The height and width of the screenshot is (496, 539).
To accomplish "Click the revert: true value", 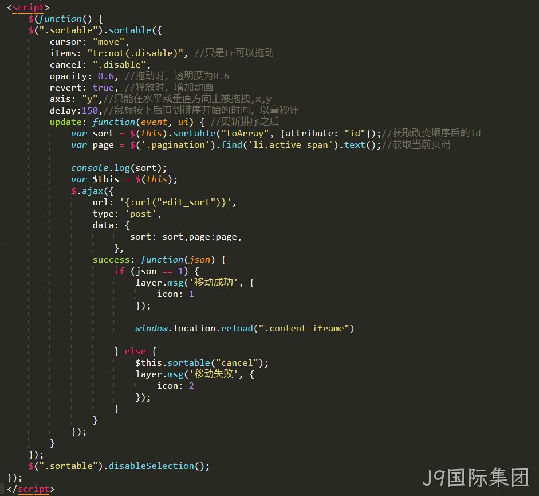I will click(x=103, y=87).
